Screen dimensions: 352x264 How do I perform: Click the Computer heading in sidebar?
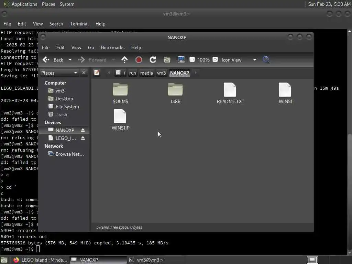pyautogui.click(x=55, y=83)
